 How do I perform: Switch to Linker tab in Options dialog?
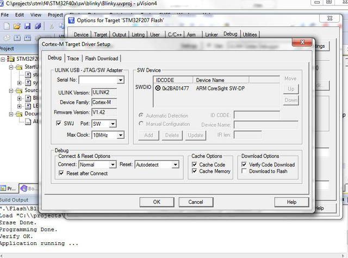(212, 35)
